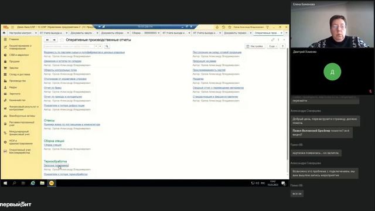
Task: Navigate forward with the right arrow button
Action: pos(54,40)
